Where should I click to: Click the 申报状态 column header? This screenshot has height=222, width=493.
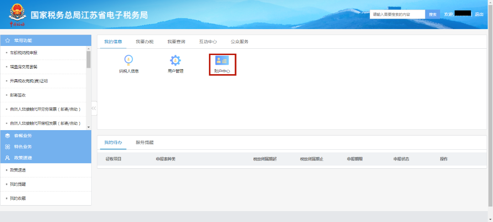pyautogui.click(x=401, y=159)
